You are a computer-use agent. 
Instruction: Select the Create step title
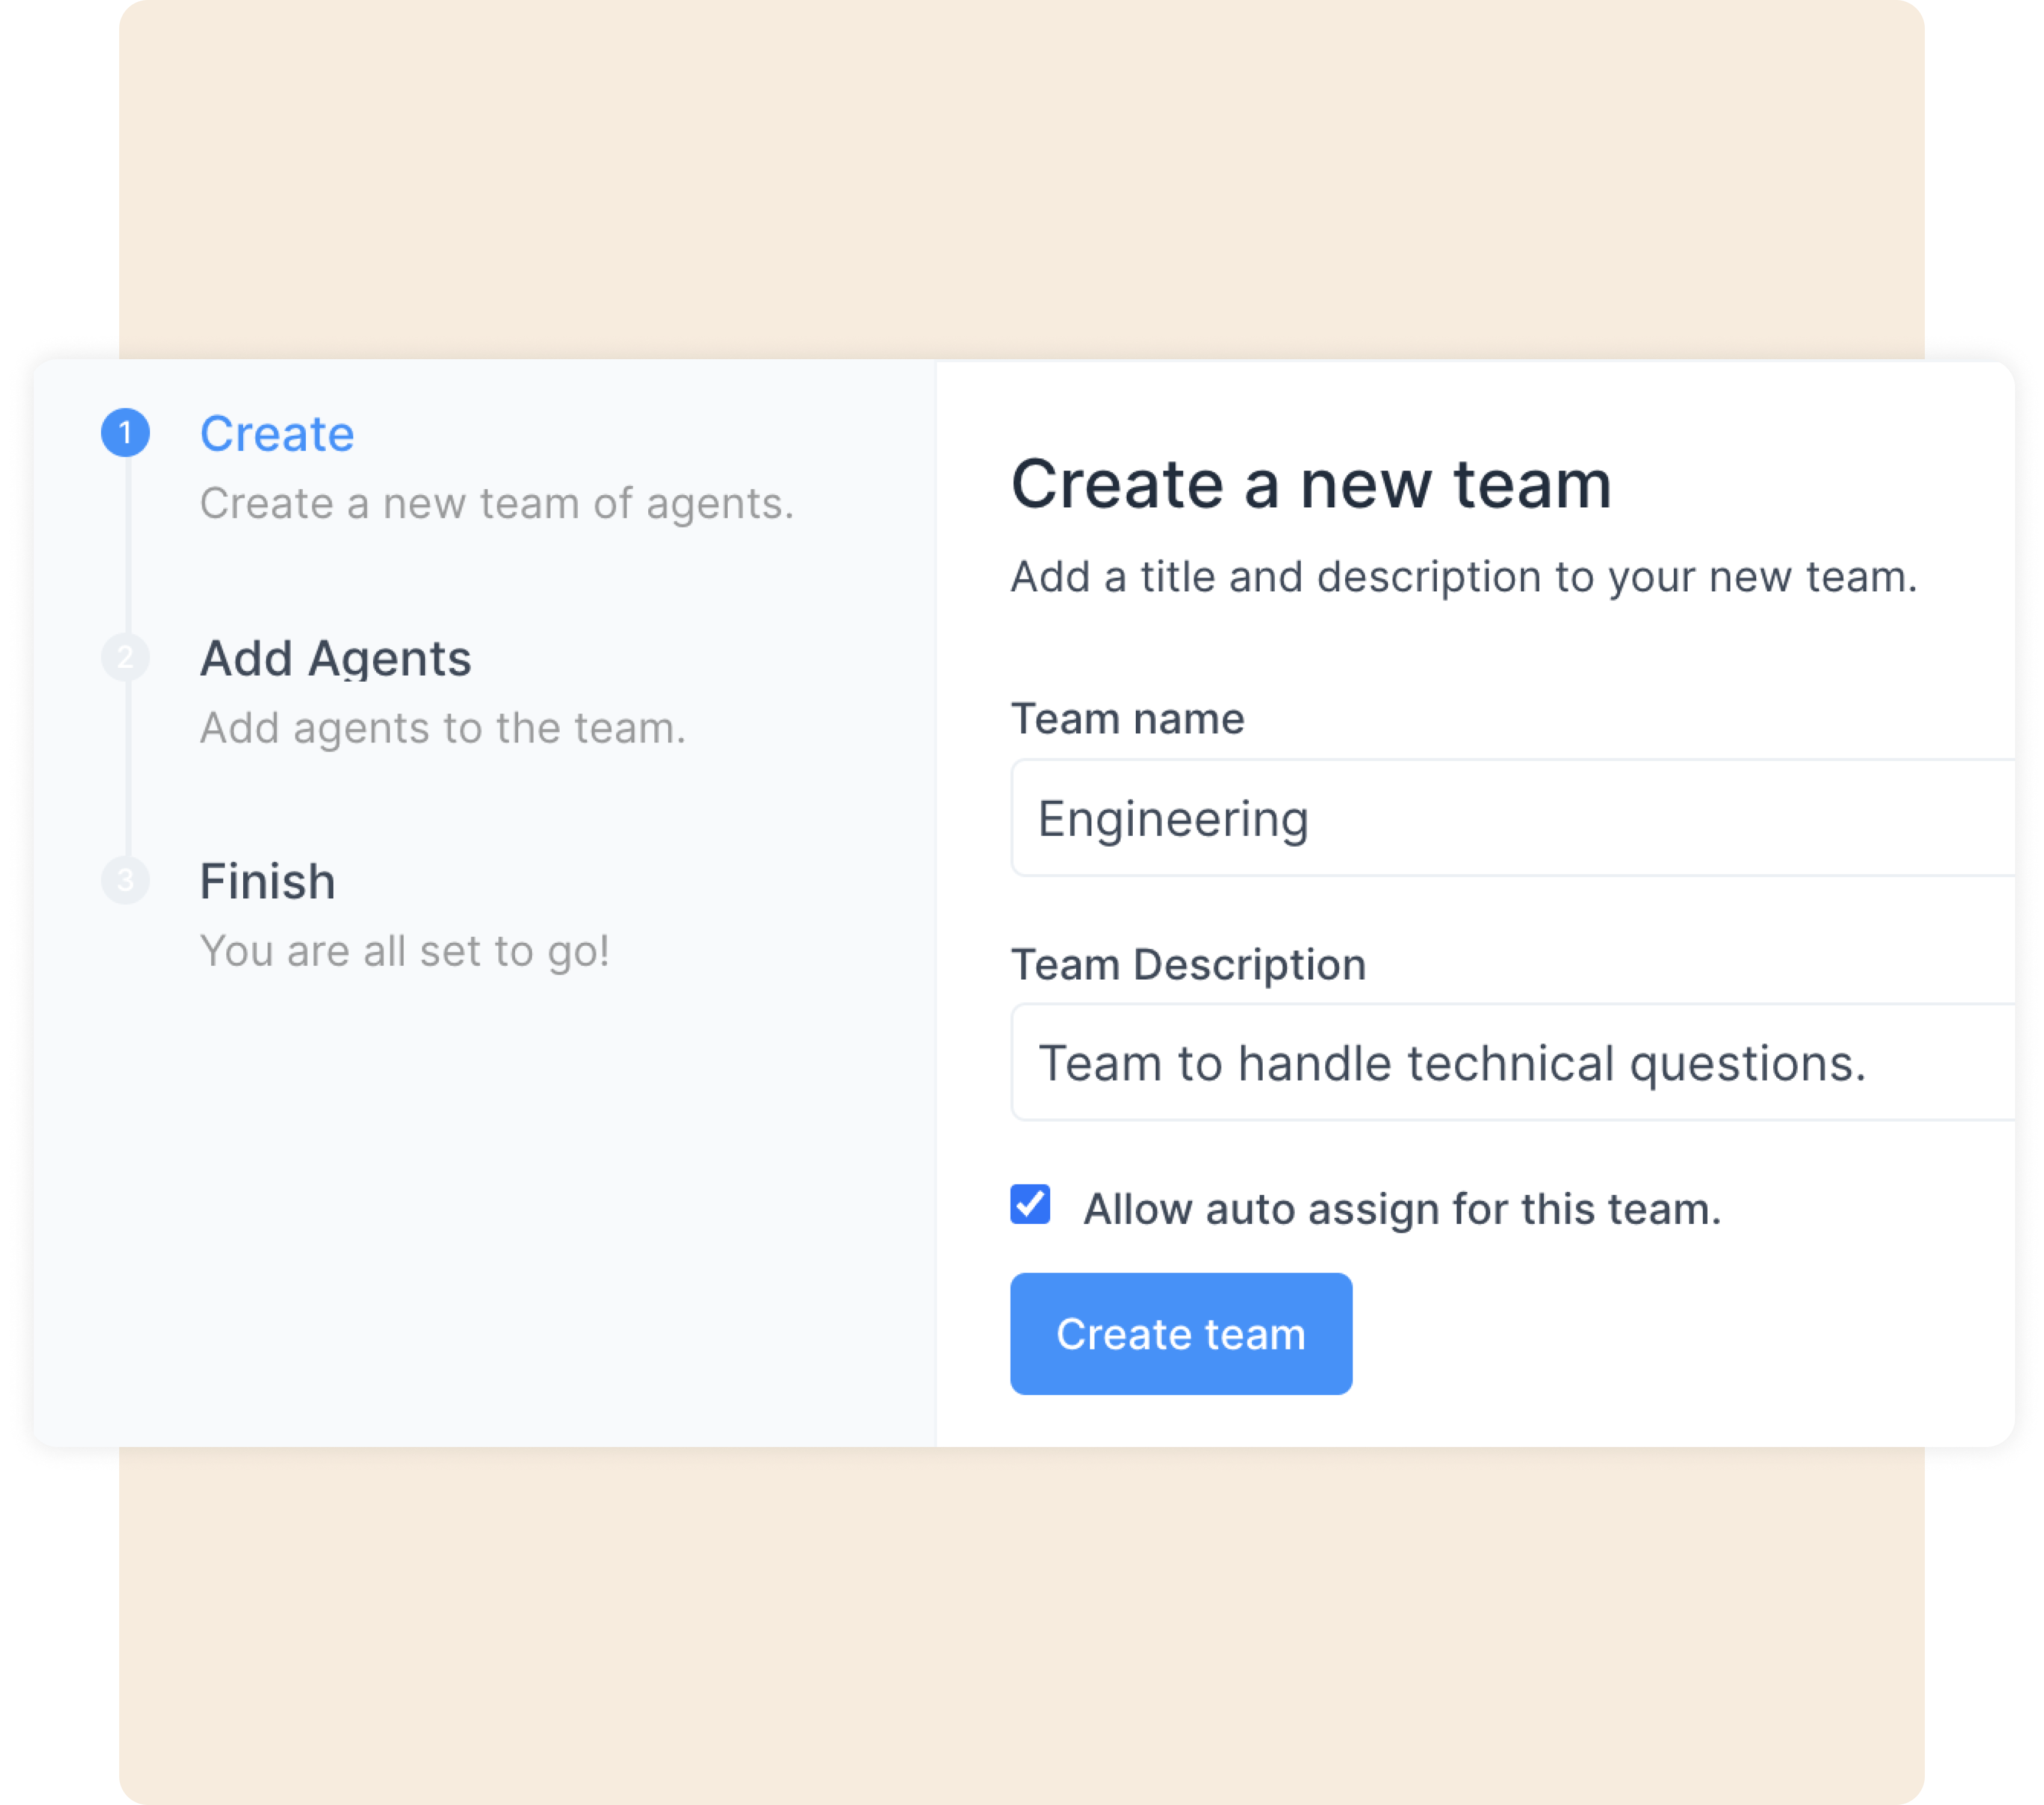[277, 434]
